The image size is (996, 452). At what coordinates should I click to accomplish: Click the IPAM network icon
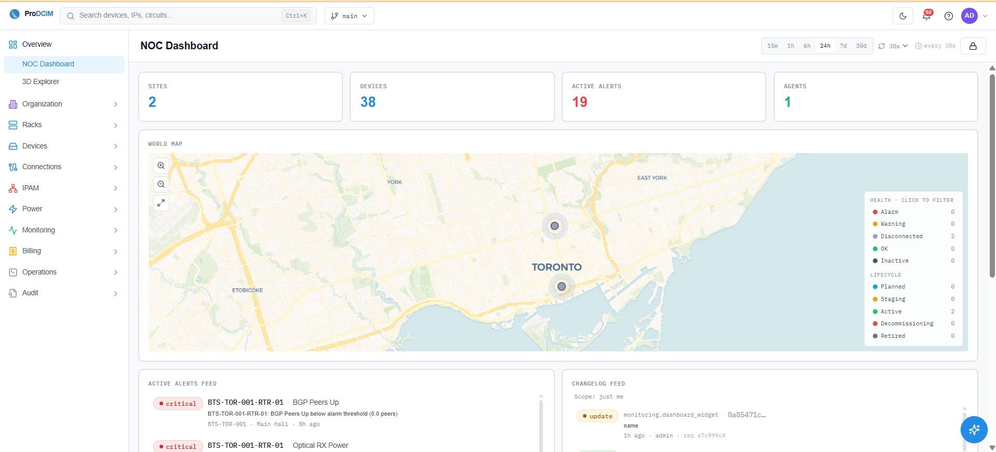(13, 188)
